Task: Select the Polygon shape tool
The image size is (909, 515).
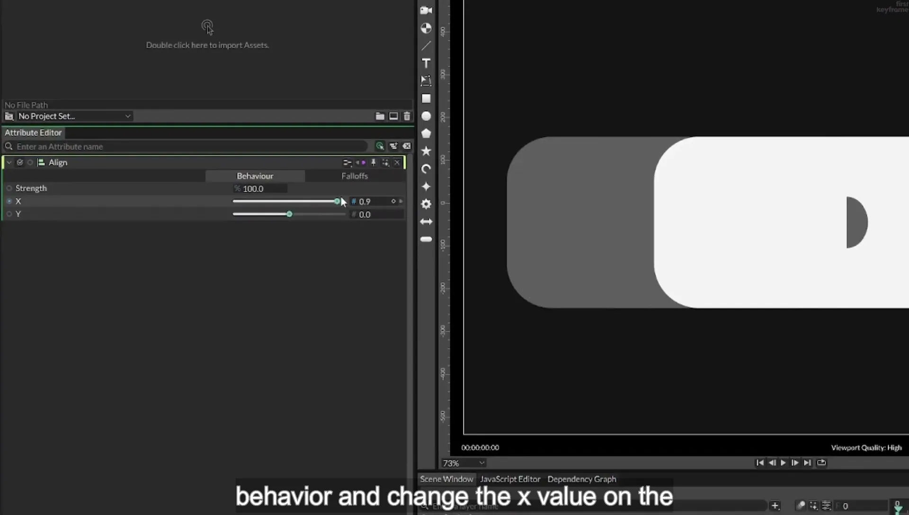Action: coord(426,133)
